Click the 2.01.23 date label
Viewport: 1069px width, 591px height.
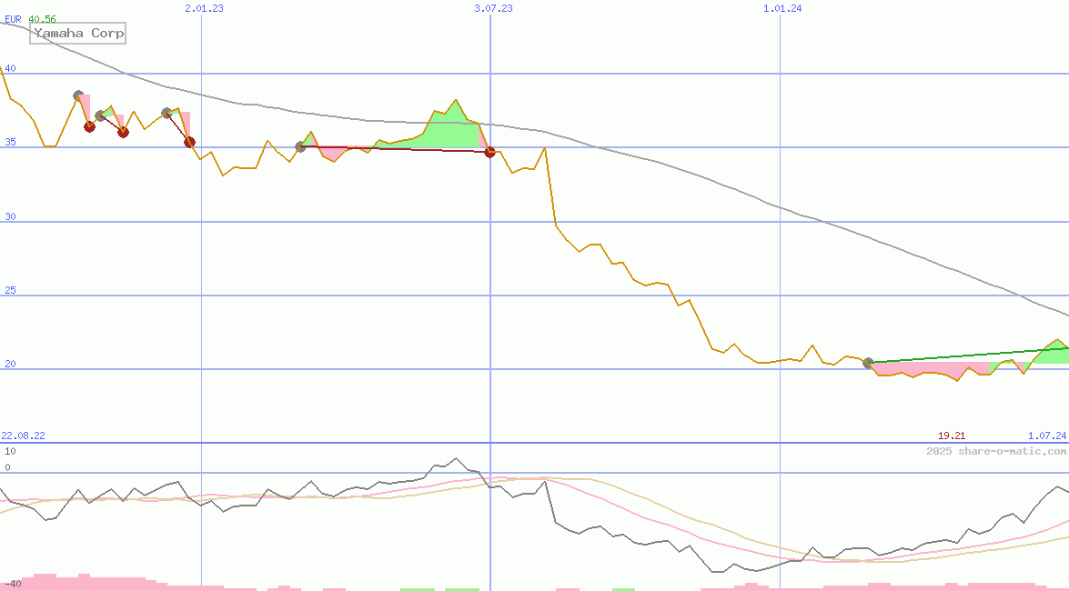pos(204,8)
